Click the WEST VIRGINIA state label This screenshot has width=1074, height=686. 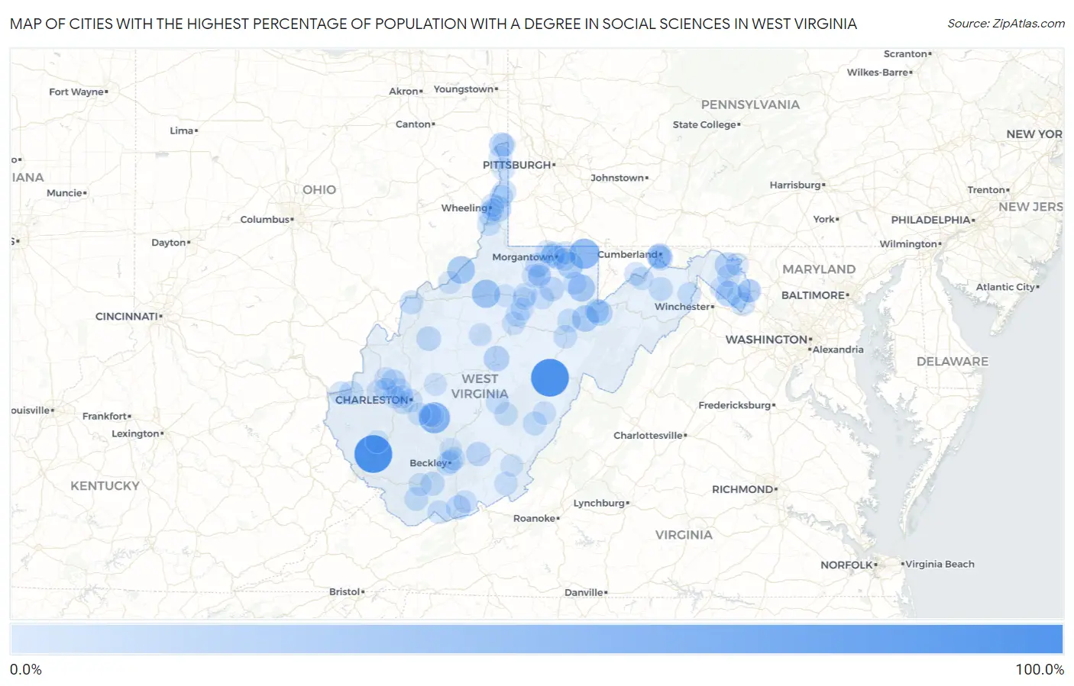480,386
